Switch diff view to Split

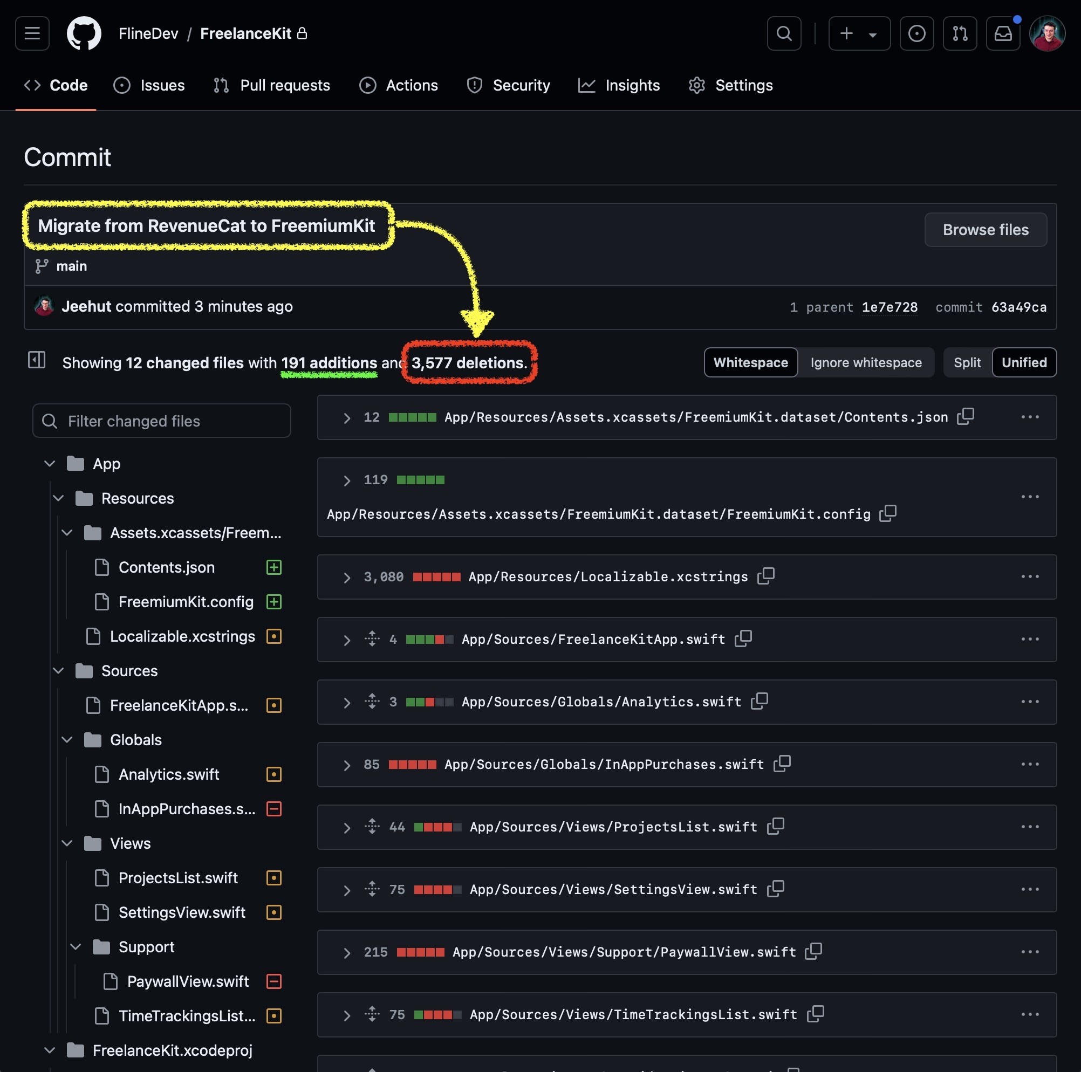[x=967, y=362]
